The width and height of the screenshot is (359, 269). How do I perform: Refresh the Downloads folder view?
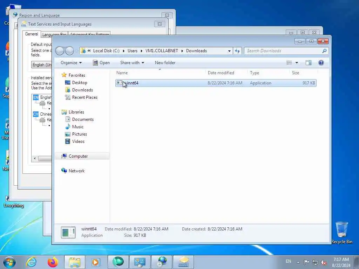click(x=237, y=51)
